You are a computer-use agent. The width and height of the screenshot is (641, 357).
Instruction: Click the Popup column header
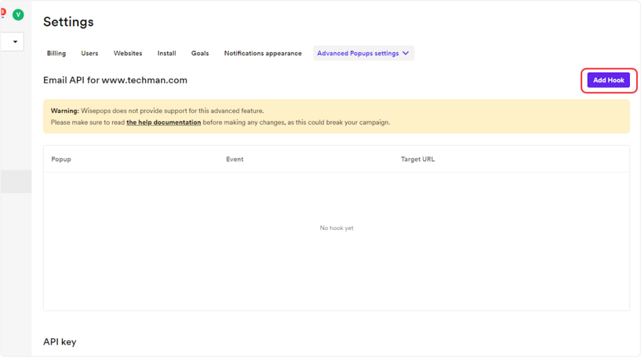tap(61, 159)
